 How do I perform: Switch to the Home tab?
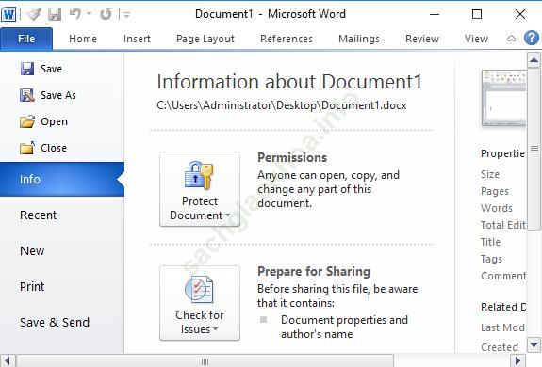pyautogui.click(x=83, y=39)
